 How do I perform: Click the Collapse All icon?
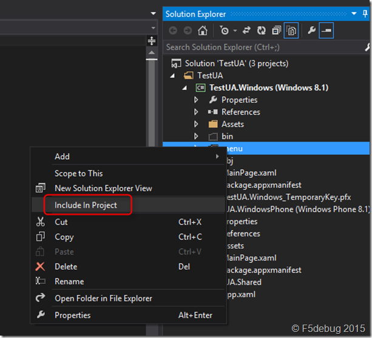click(277, 30)
